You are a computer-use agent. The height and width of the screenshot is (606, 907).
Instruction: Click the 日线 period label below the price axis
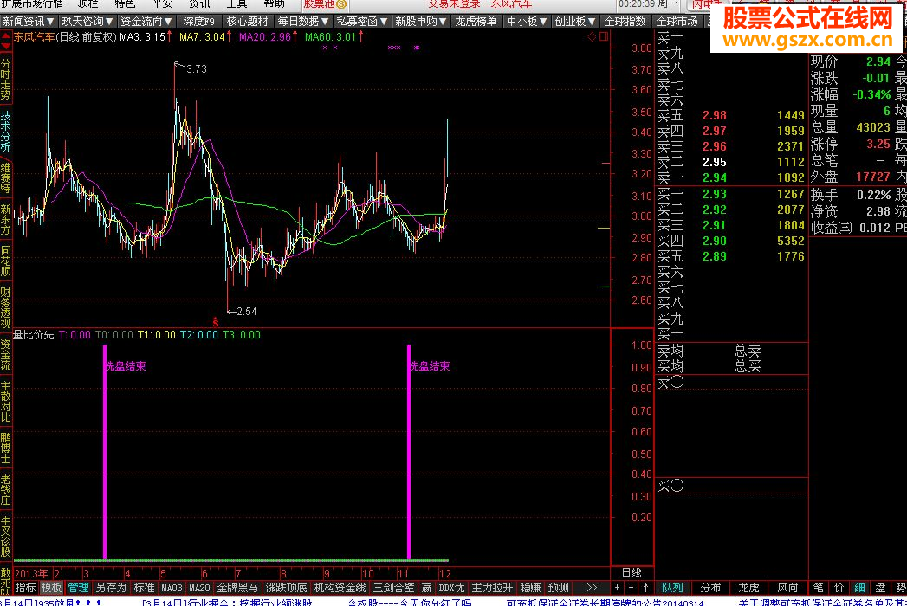(631, 573)
